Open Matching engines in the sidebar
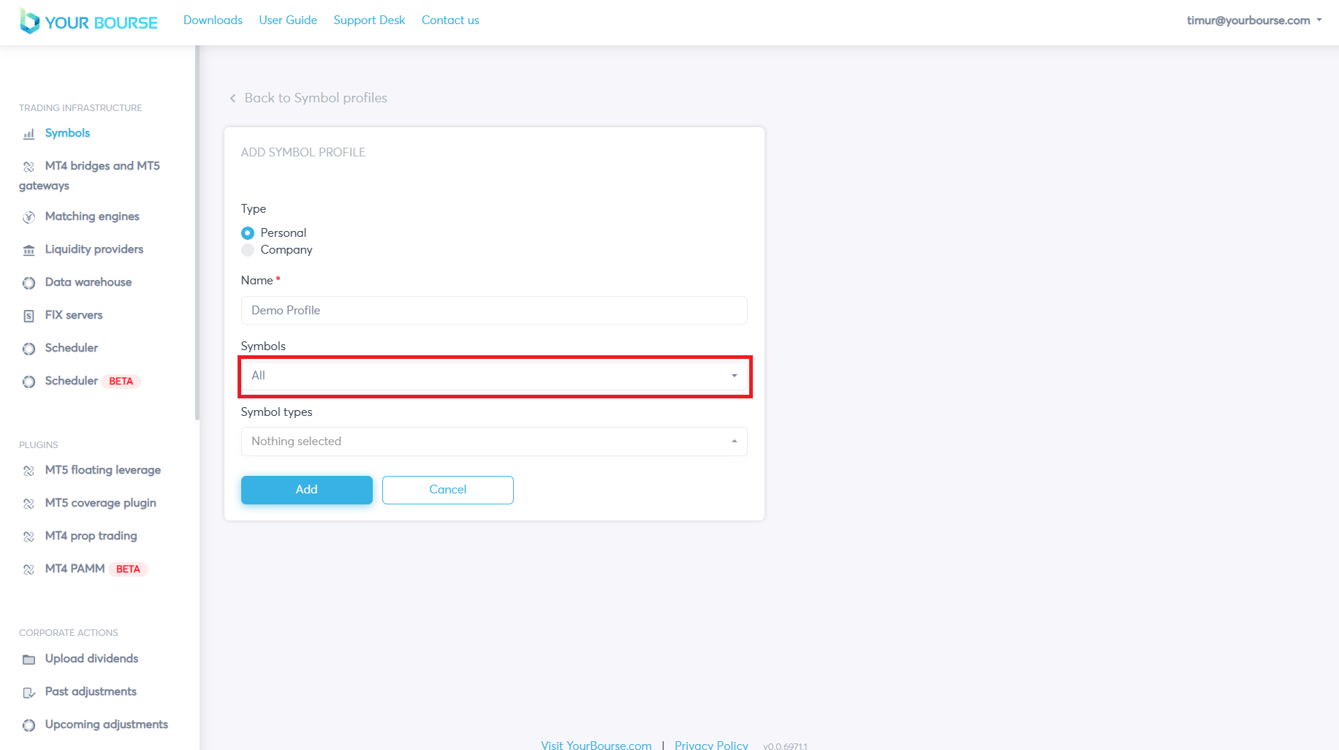Viewport: 1339px width, 750px height. [92, 216]
